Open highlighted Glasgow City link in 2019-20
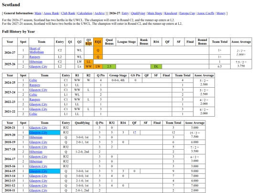Image resolution: width=258 pixels, height=193 pixels. 38,132
